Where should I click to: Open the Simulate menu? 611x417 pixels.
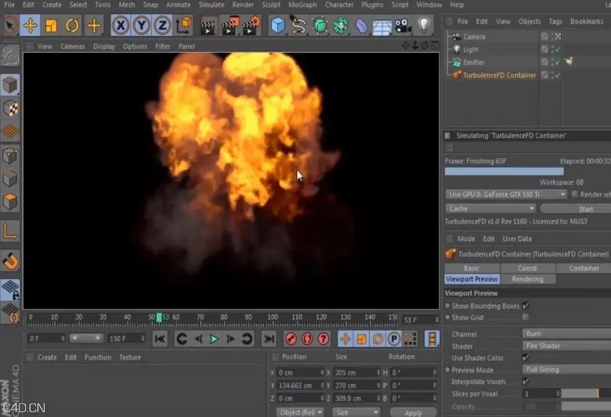click(x=211, y=5)
